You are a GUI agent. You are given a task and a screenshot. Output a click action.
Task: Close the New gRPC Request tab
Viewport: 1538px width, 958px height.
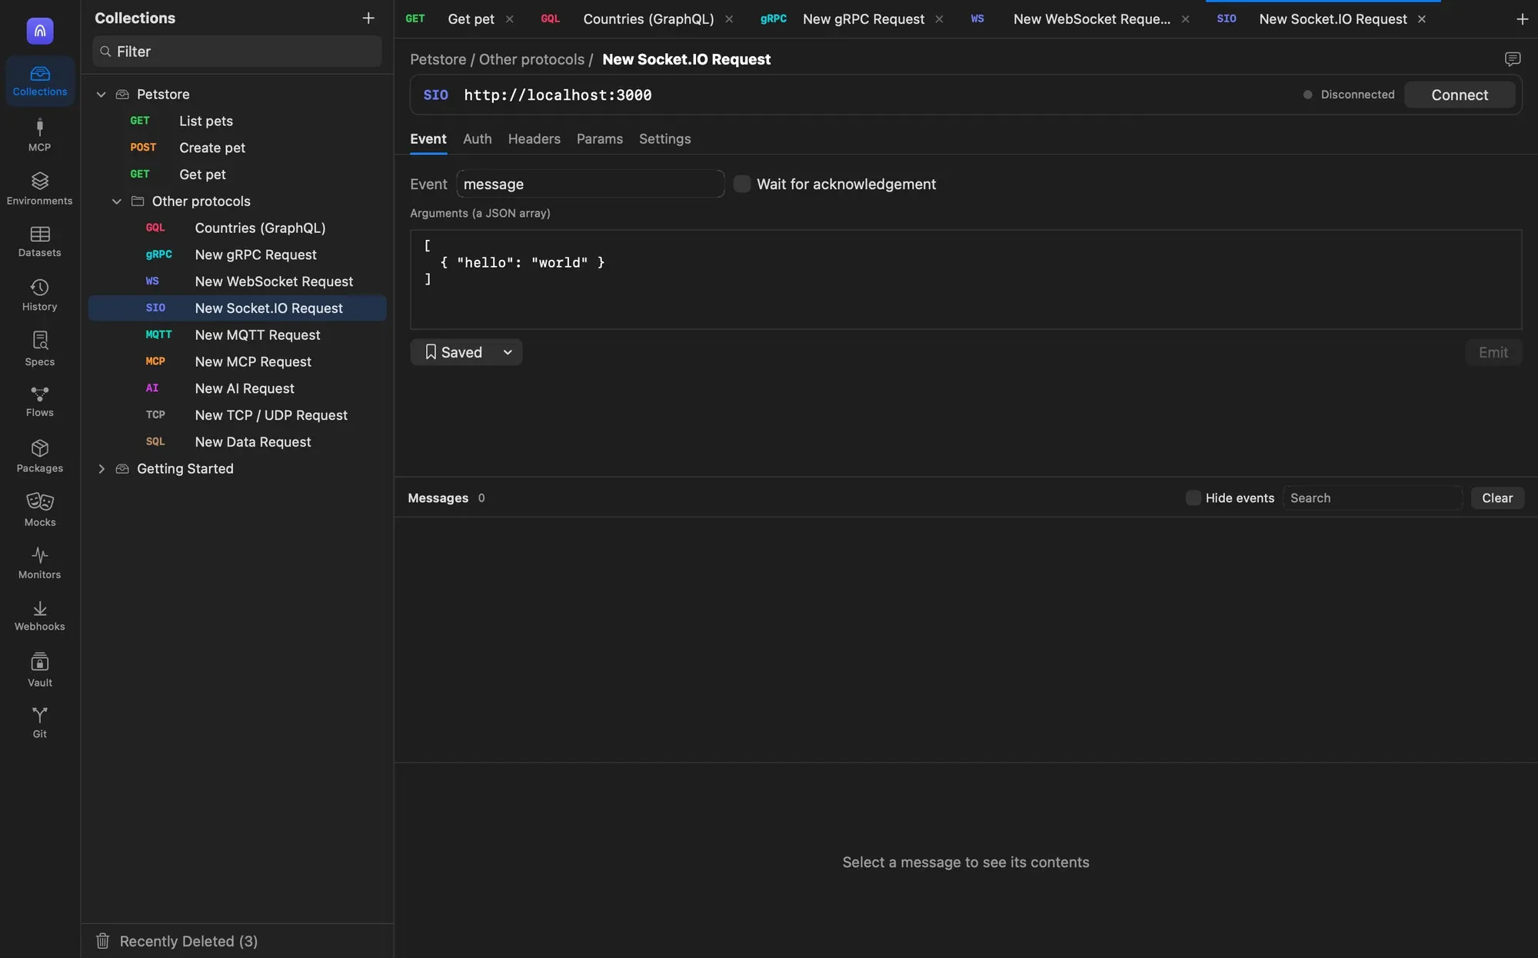coord(939,19)
